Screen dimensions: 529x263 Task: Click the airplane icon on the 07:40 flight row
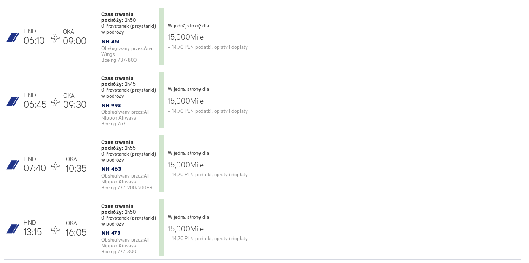[x=55, y=166]
